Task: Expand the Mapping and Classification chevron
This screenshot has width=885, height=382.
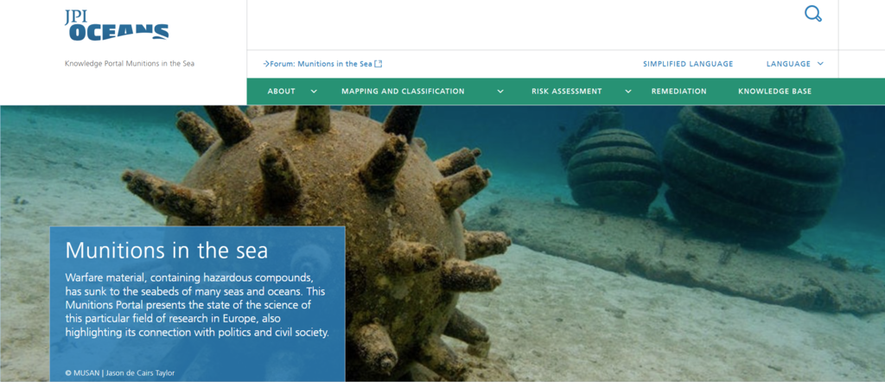Action: (x=500, y=92)
